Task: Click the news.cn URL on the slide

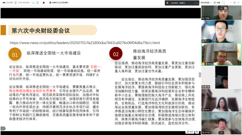Action: point(85,43)
